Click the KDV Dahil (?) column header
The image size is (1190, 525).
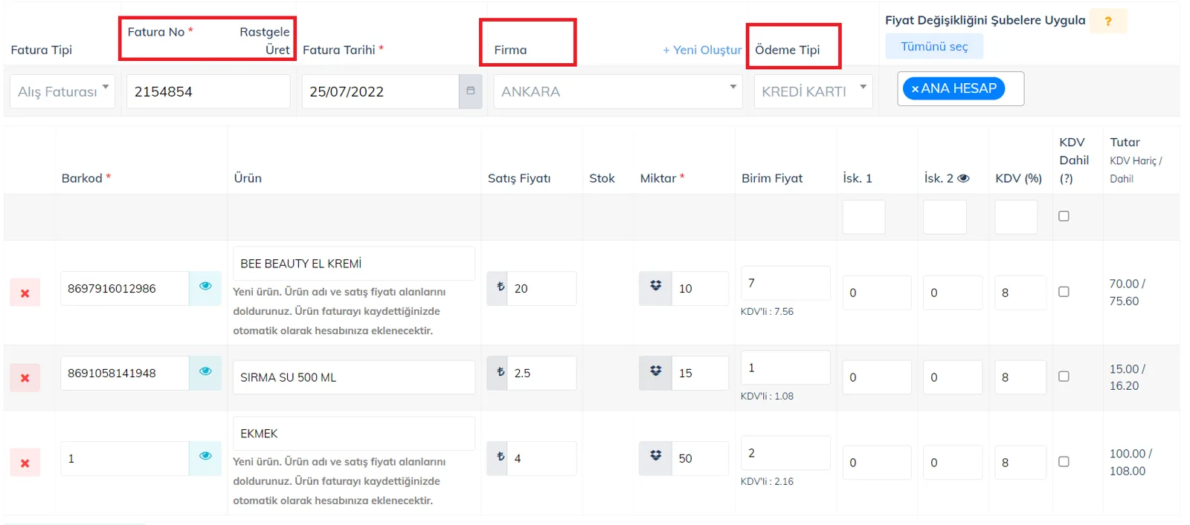tap(1074, 160)
